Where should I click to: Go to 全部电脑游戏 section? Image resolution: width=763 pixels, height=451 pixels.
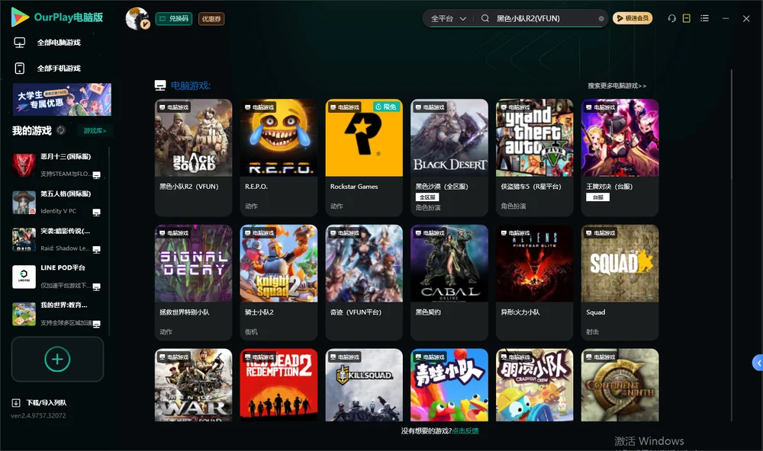tap(47, 43)
